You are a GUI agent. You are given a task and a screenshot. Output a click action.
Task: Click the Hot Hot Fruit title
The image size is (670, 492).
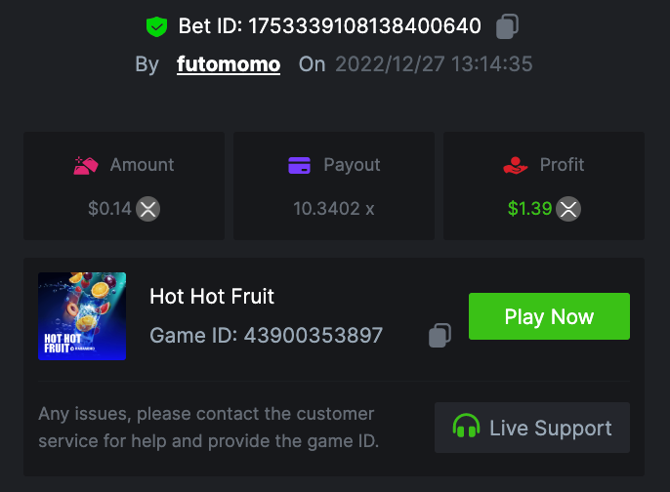[212, 297]
